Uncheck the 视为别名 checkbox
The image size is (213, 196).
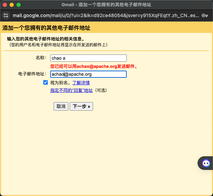pos(45,83)
